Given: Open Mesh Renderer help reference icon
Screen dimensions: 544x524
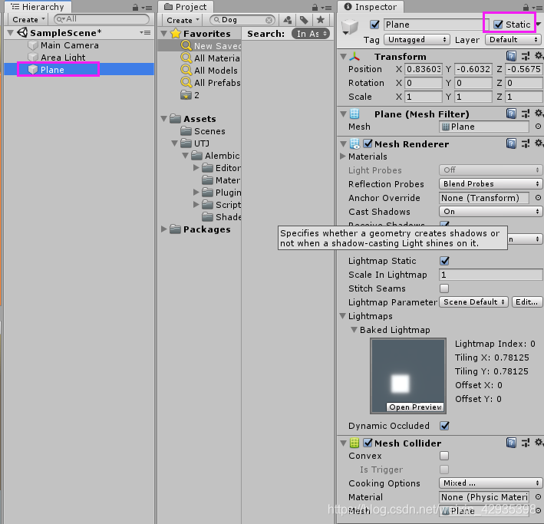Looking at the screenshot, I should [x=511, y=143].
